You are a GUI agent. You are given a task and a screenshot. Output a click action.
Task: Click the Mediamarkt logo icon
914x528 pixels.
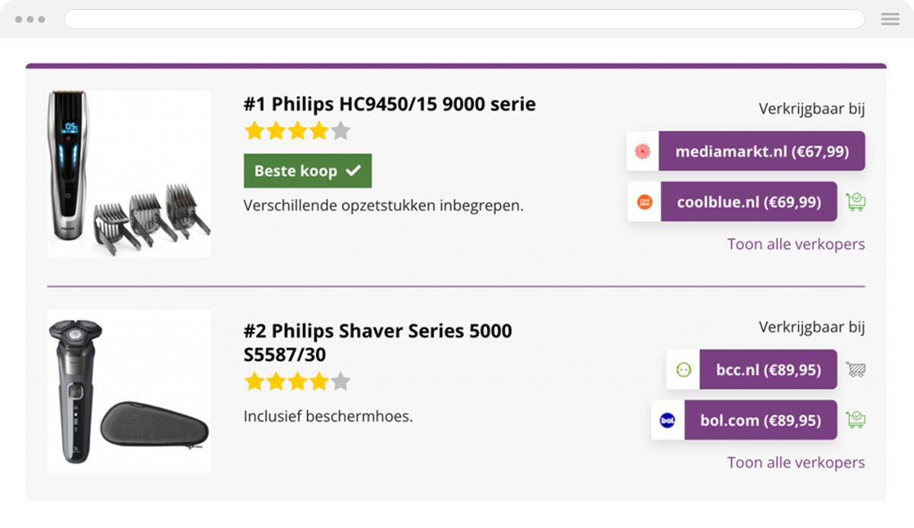click(642, 150)
